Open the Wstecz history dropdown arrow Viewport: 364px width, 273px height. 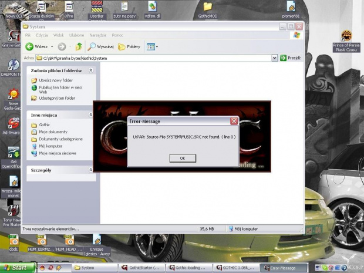(52, 46)
